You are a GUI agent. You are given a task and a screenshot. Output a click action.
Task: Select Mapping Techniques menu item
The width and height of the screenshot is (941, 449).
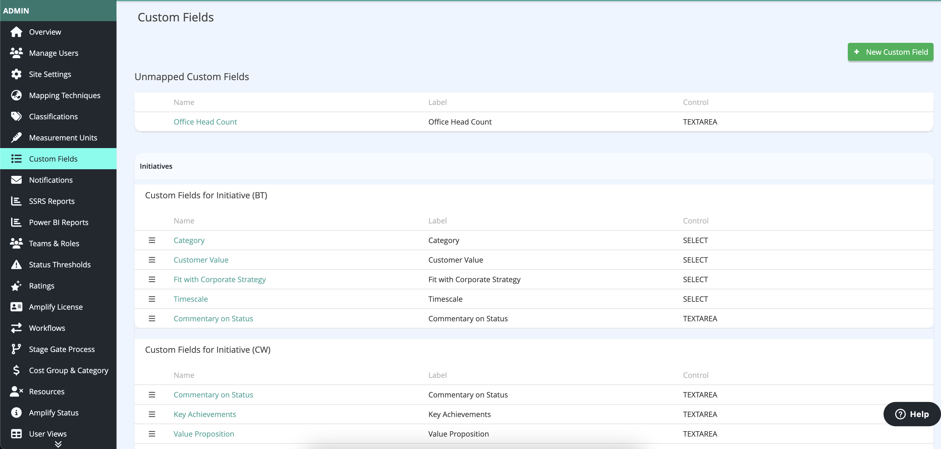[58, 95]
